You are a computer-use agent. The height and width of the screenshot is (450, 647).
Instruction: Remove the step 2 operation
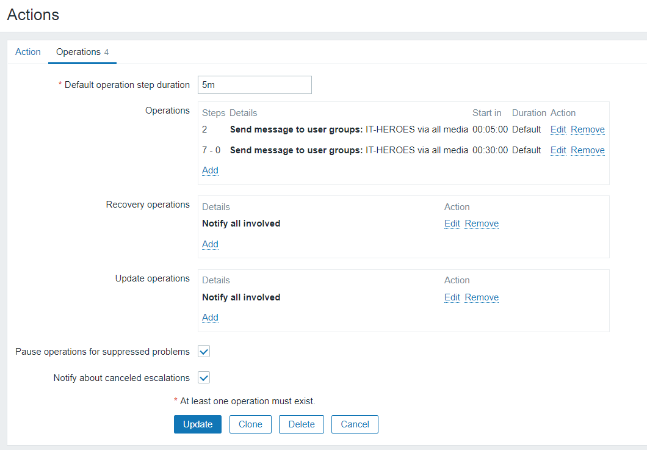[x=587, y=129]
